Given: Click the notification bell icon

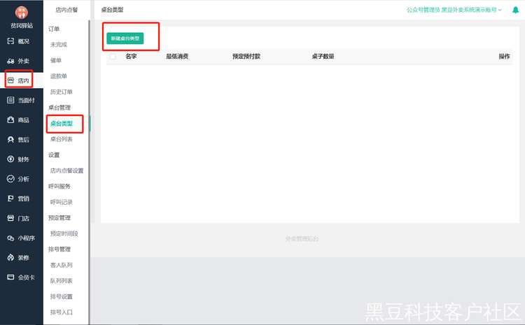Looking at the screenshot, I should 516,10.
